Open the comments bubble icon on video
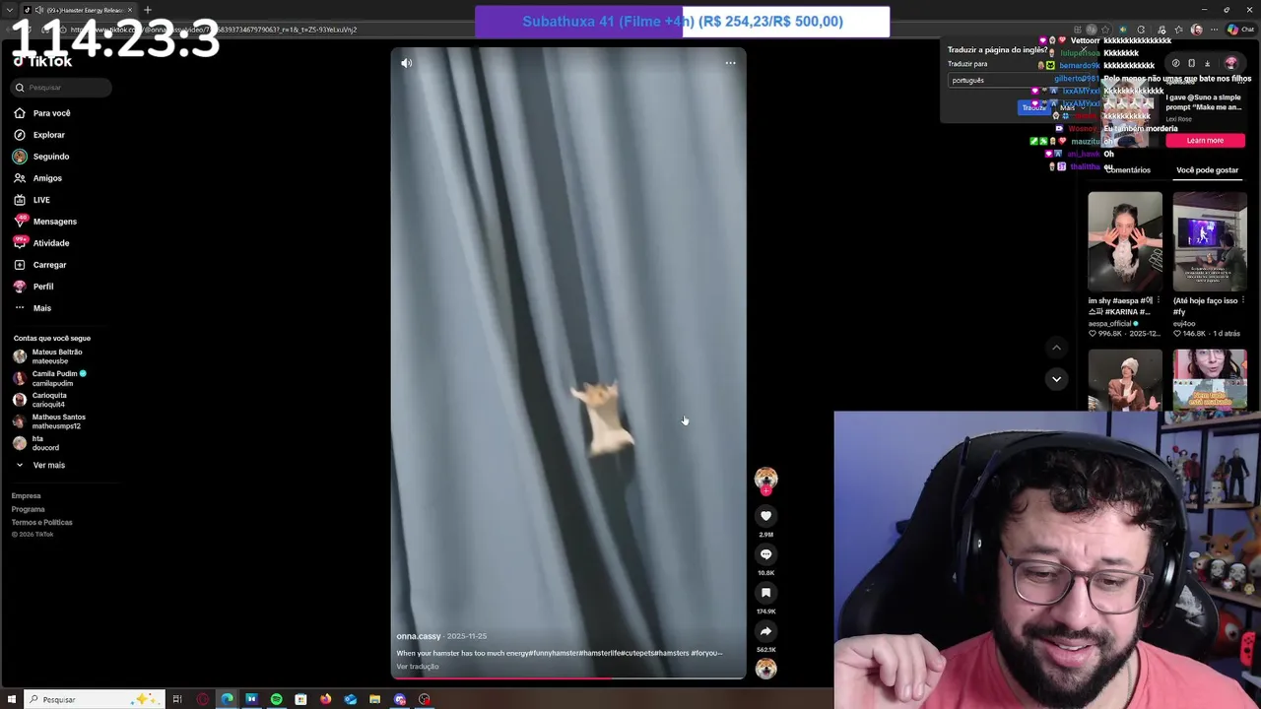Screen dimensions: 1261x709 coord(765,554)
